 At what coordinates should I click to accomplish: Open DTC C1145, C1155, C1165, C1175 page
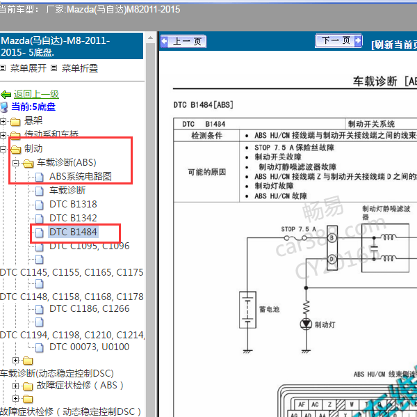click(72, 272)
